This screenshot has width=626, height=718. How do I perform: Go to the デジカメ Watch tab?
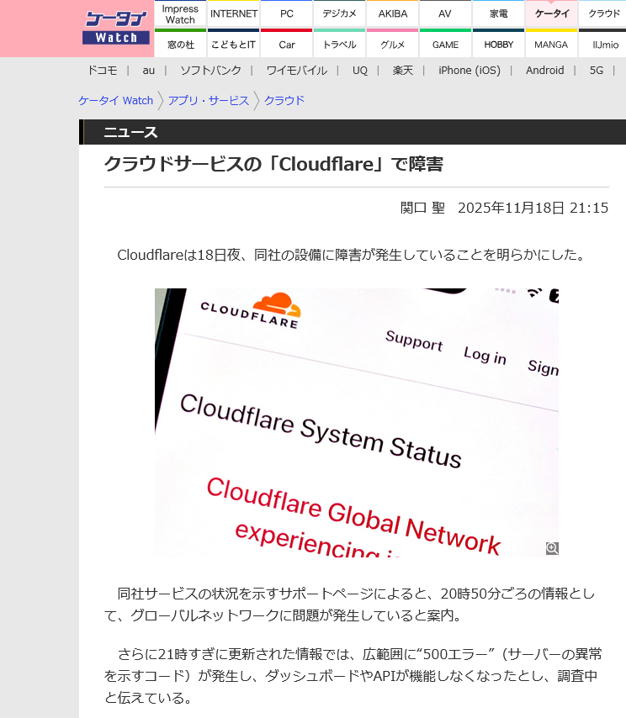point(339,14)
